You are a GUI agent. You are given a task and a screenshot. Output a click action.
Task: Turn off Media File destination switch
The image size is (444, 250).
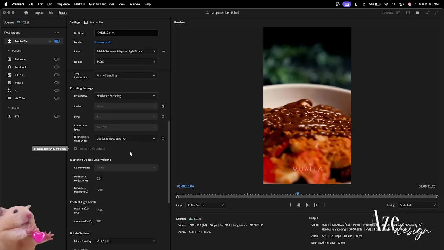[x=57, y=41]
